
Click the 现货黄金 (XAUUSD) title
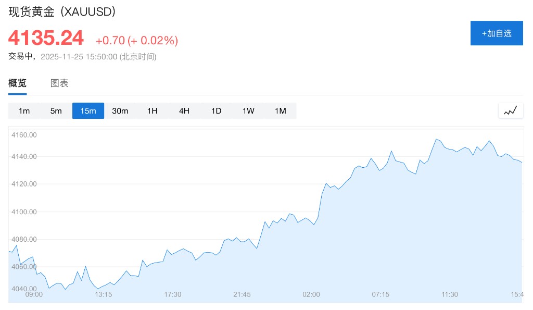[x=62, y=11]
